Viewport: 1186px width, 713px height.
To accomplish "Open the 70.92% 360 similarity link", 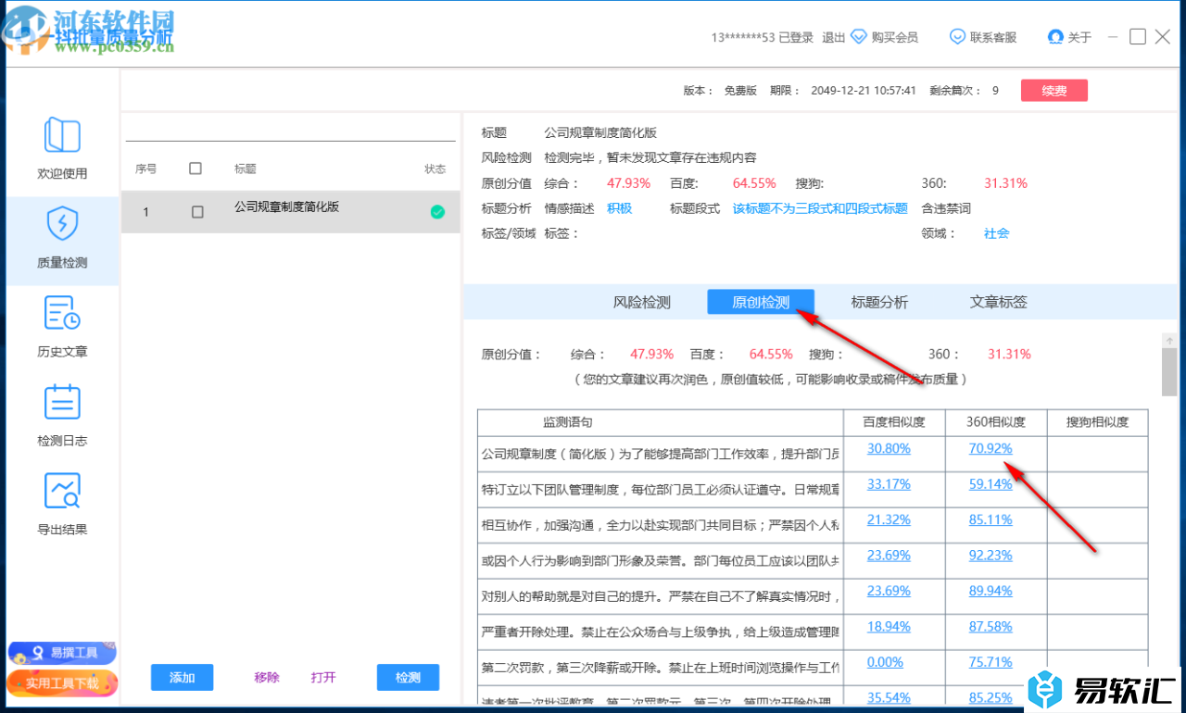I will pyautogui.click(x=990, y=448).
